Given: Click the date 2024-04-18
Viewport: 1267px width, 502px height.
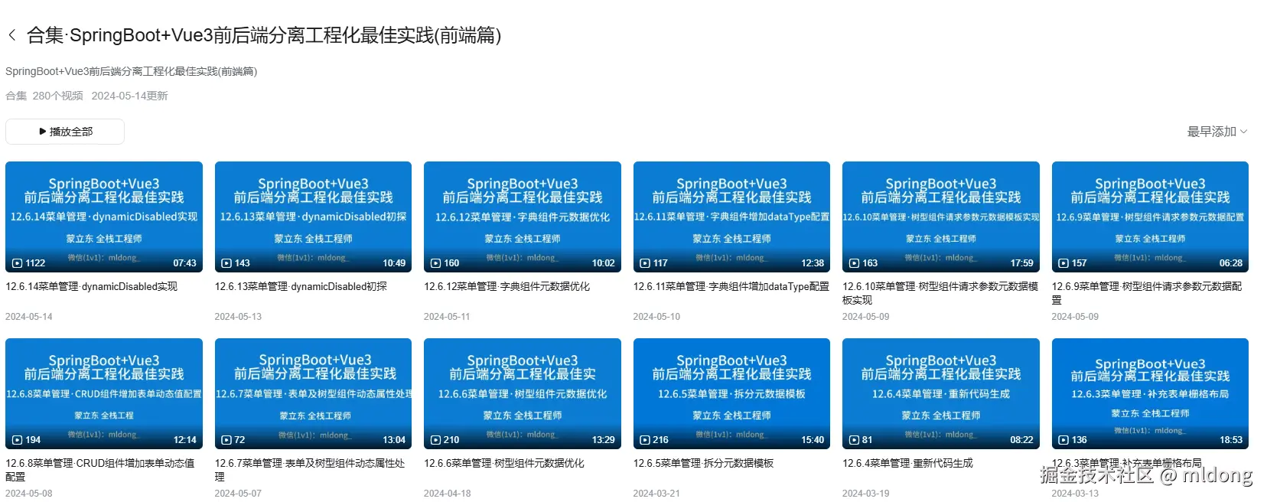Looking at the screenshot, I should pos(448,494).
